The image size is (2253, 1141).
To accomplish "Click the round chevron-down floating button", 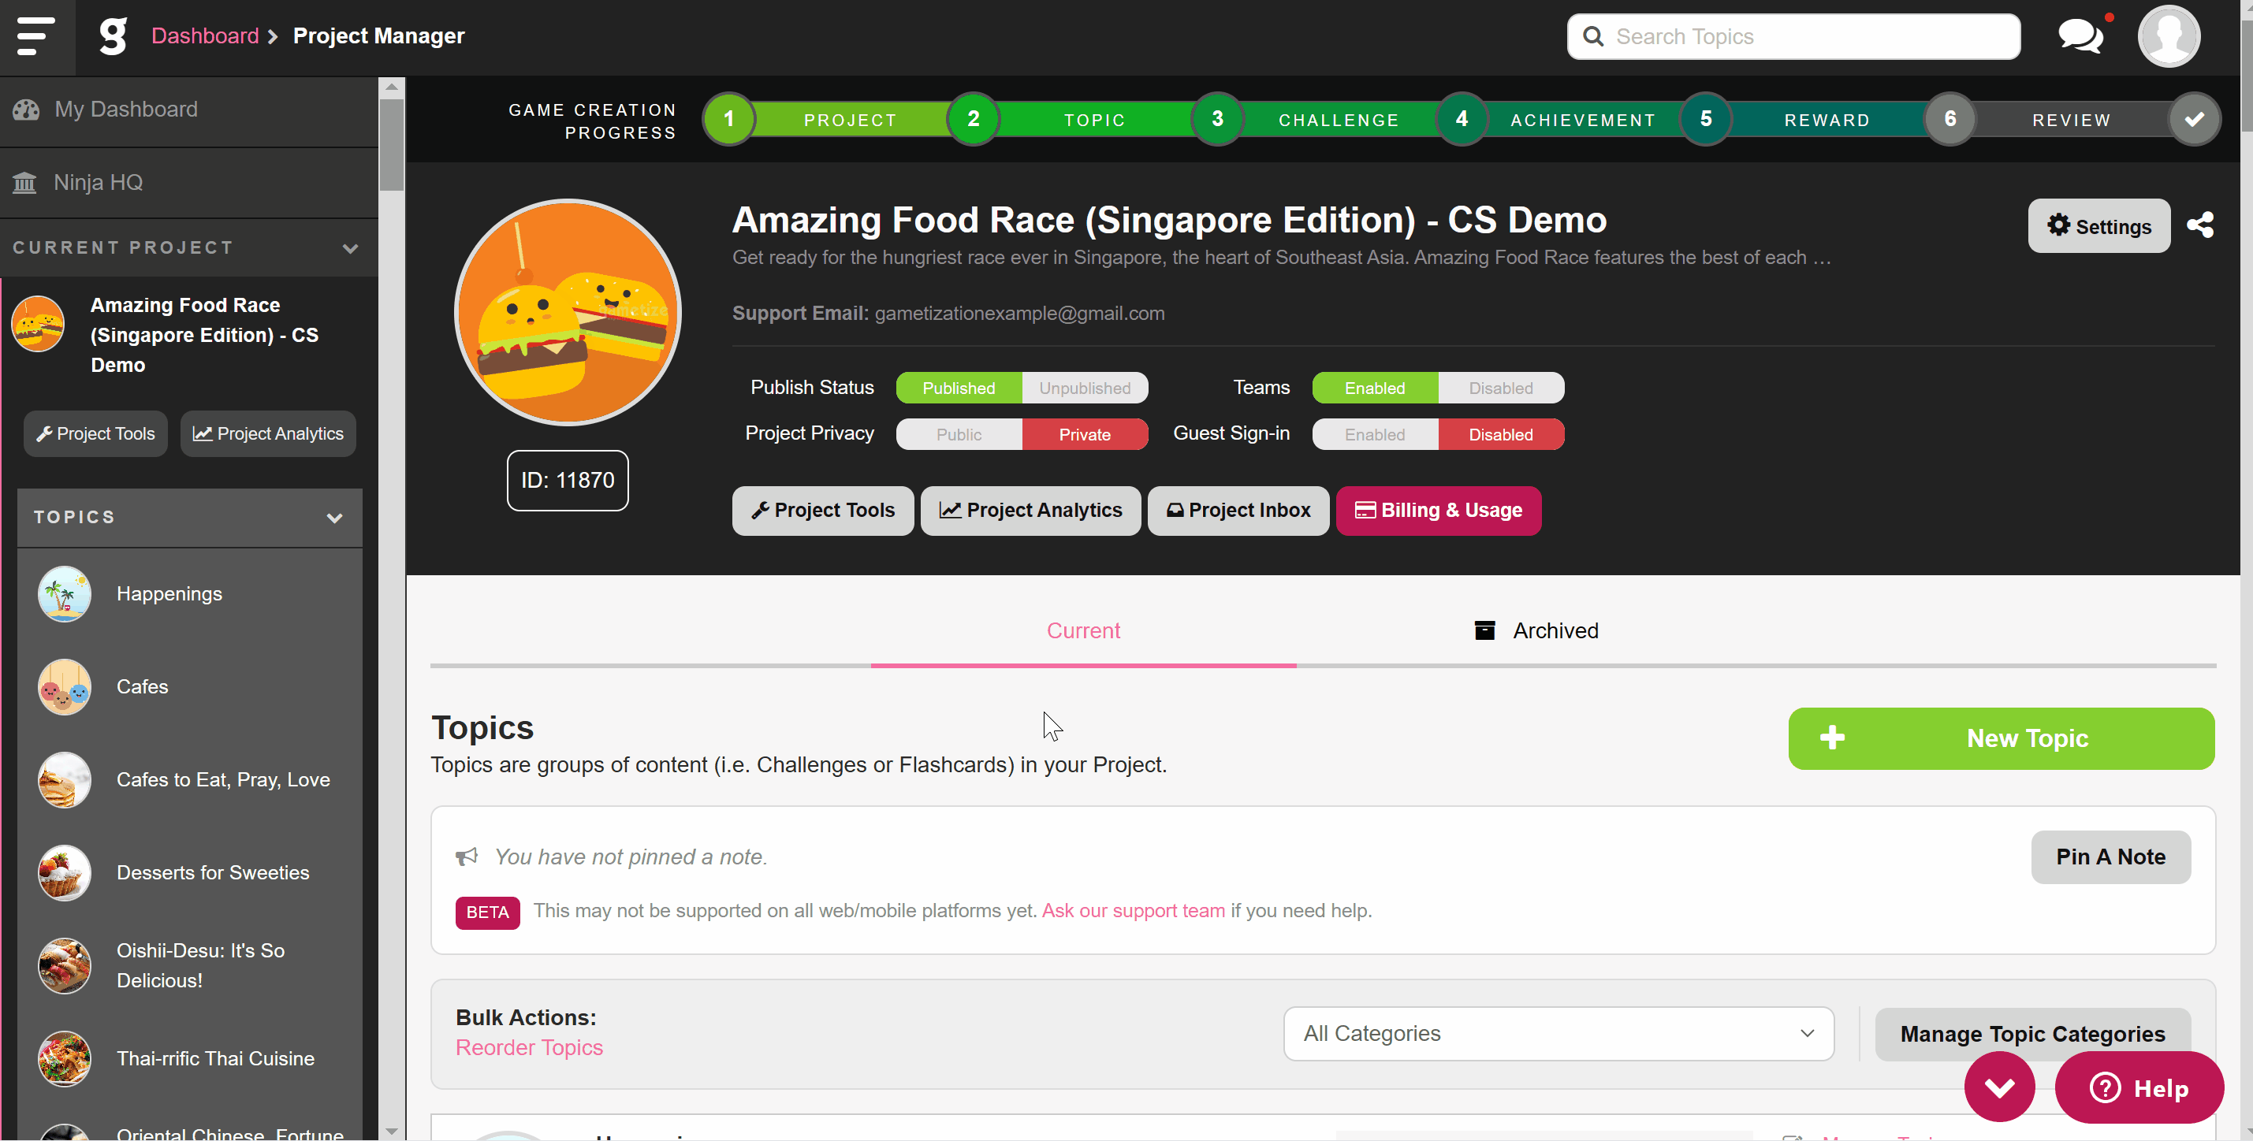I will (x=1999, y=1087).
